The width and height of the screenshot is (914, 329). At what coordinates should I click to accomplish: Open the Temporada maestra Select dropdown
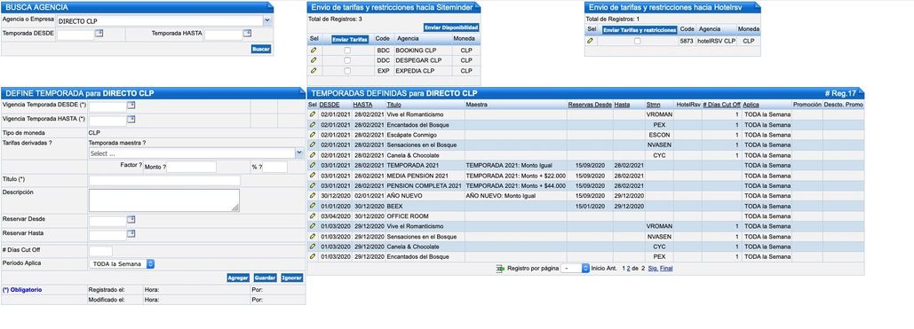[x=299, y=153]
